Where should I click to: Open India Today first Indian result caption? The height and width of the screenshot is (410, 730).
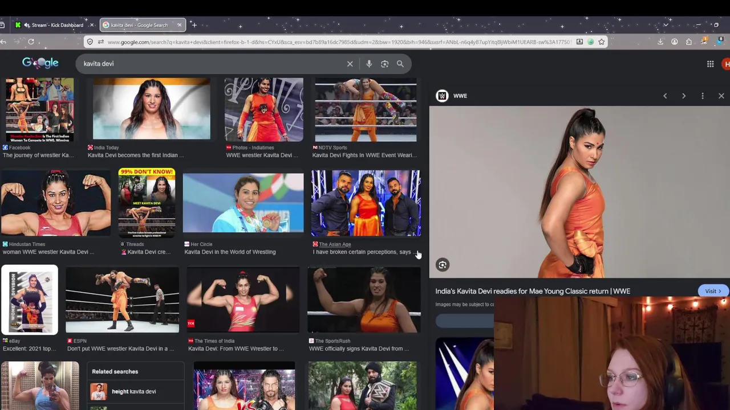(136, 155)
